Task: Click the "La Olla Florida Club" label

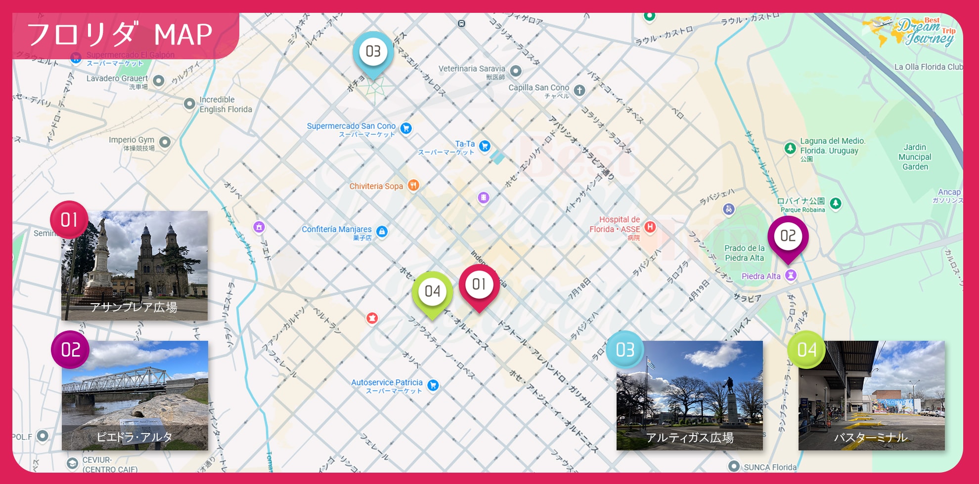Action: 929,67
